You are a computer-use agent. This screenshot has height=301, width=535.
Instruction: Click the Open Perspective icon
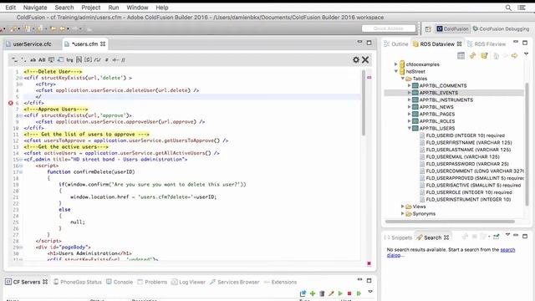[428, 29]
